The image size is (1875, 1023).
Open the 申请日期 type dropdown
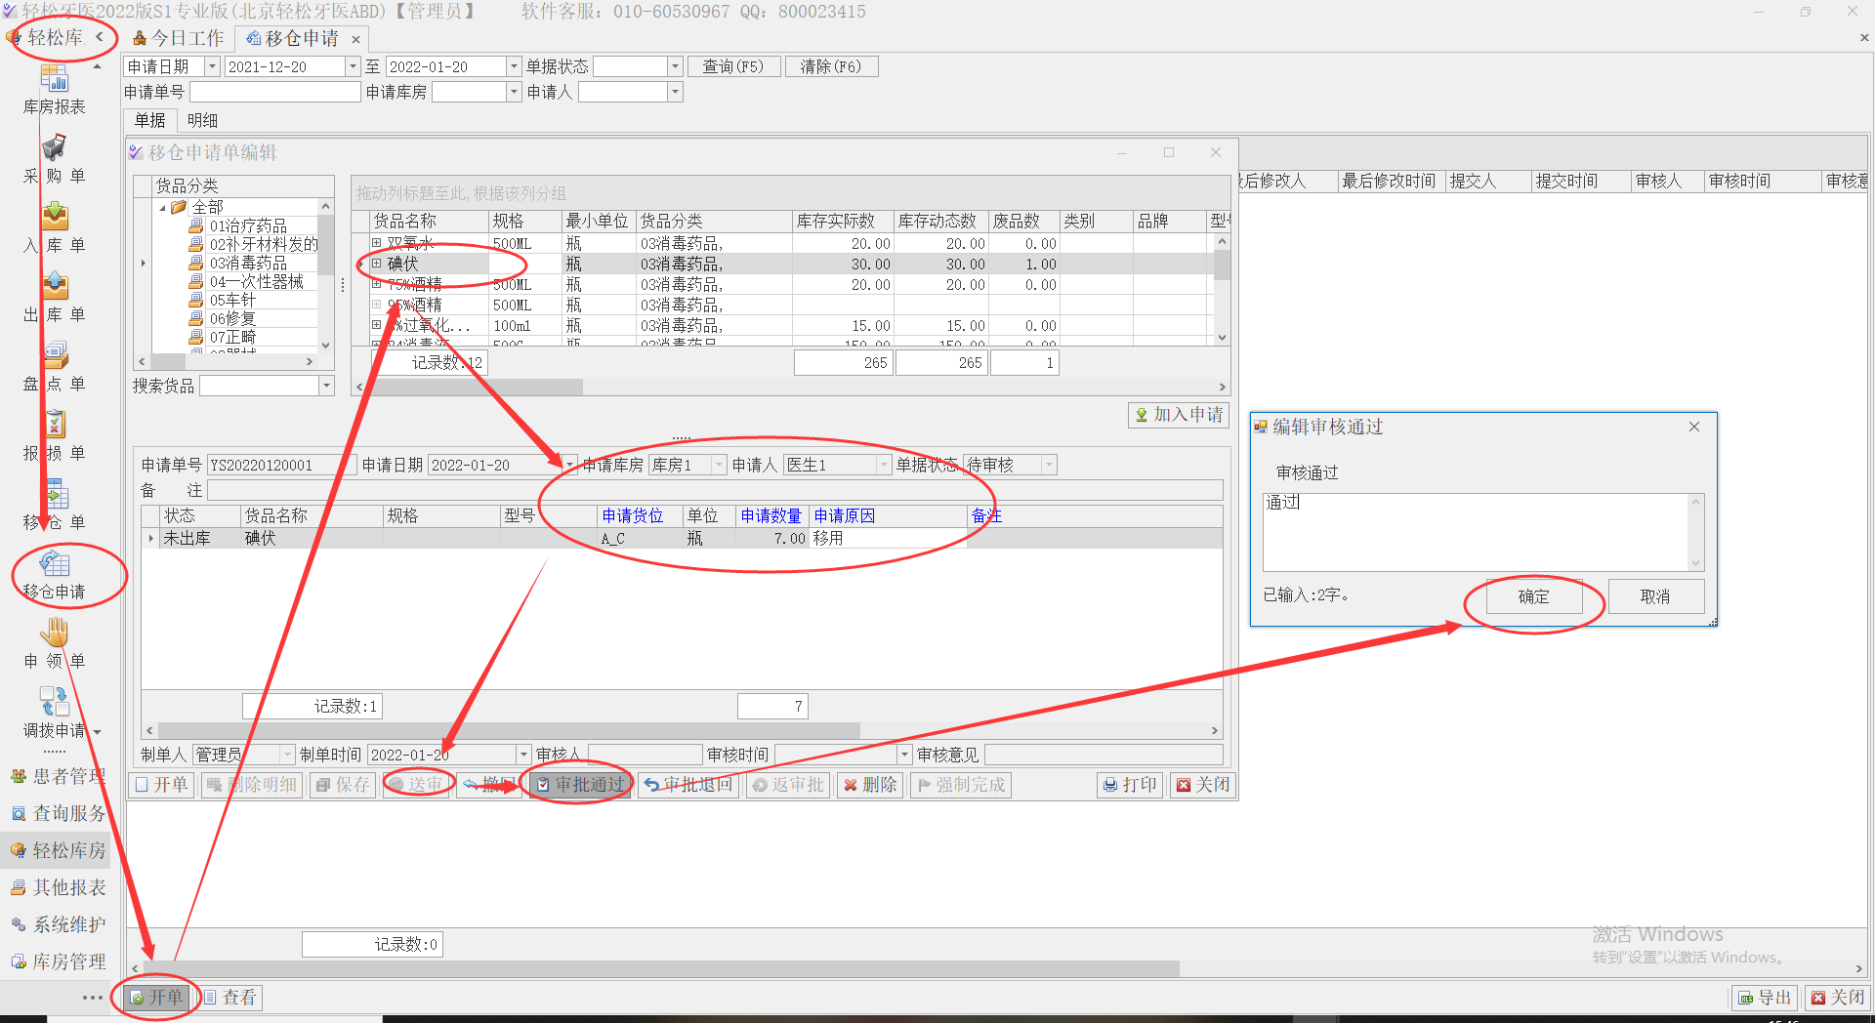pyautogui.click(x=212, y=66)
